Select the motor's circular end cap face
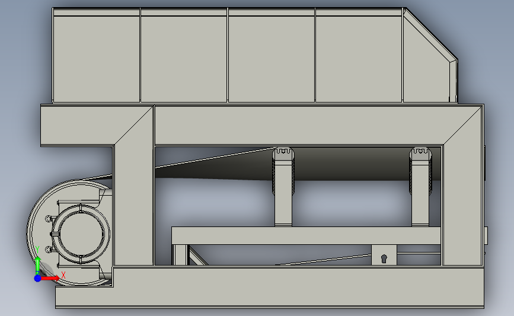514x316 pixels. coord(81,234)
